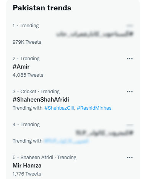Click the blurred blue related hashtag link
This screenshot has width=151, height=179.
pyautogui.click(x=66, y=141)
